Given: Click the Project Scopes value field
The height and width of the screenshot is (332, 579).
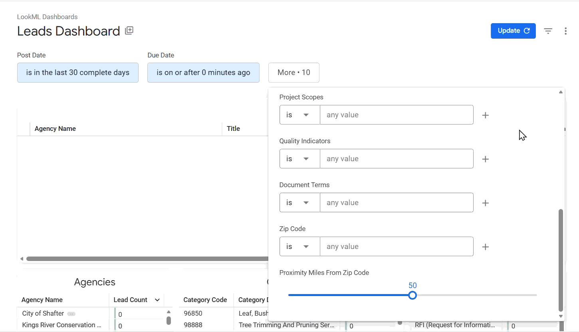Looking at the screenshot, I should coord(397,115).
